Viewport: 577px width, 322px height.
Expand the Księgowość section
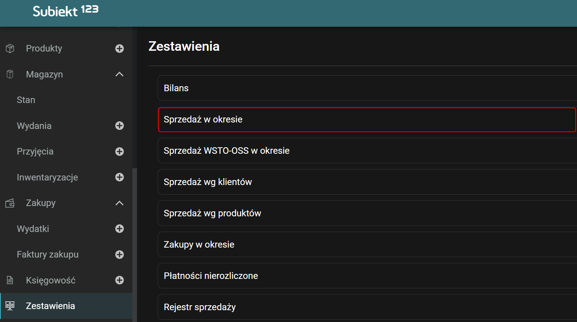coord(119,280)
